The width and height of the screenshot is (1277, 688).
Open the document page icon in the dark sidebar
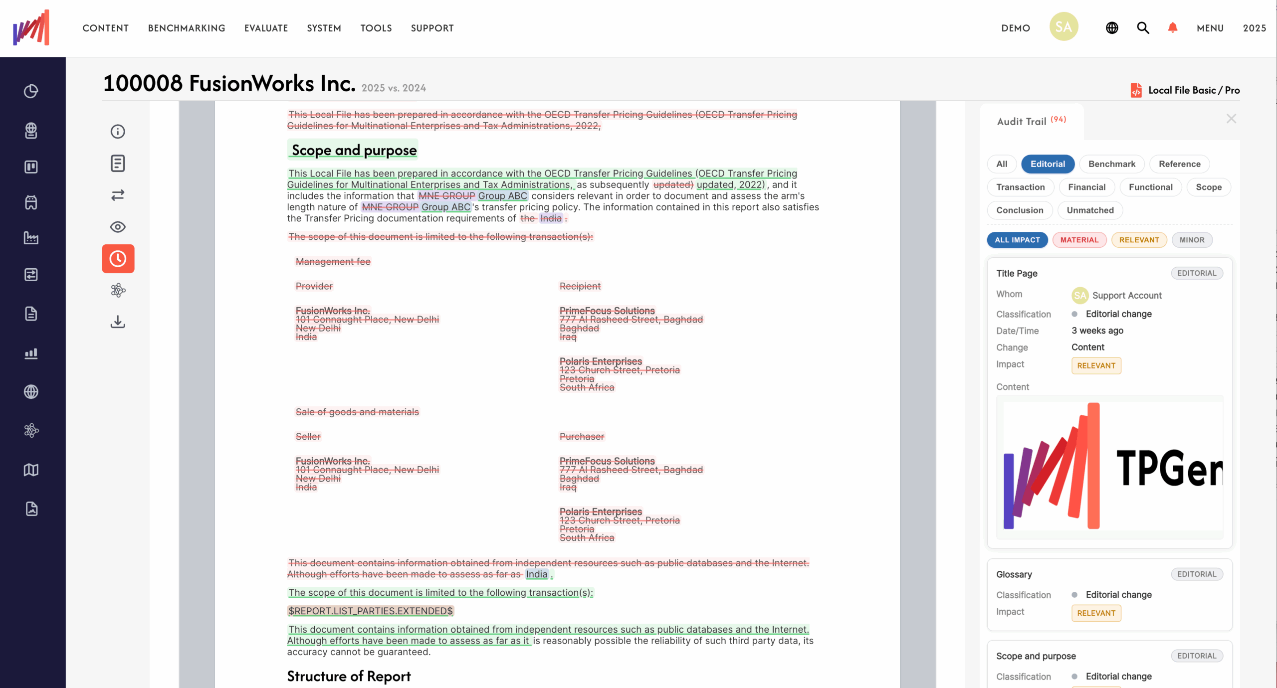pos(31,314)
